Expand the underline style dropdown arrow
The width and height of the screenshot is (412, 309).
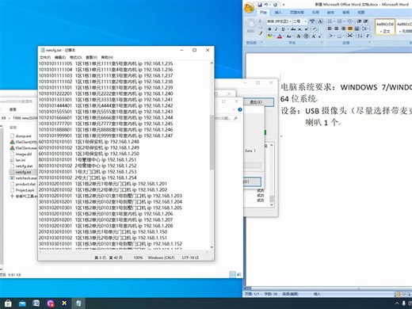coord(288,29)
